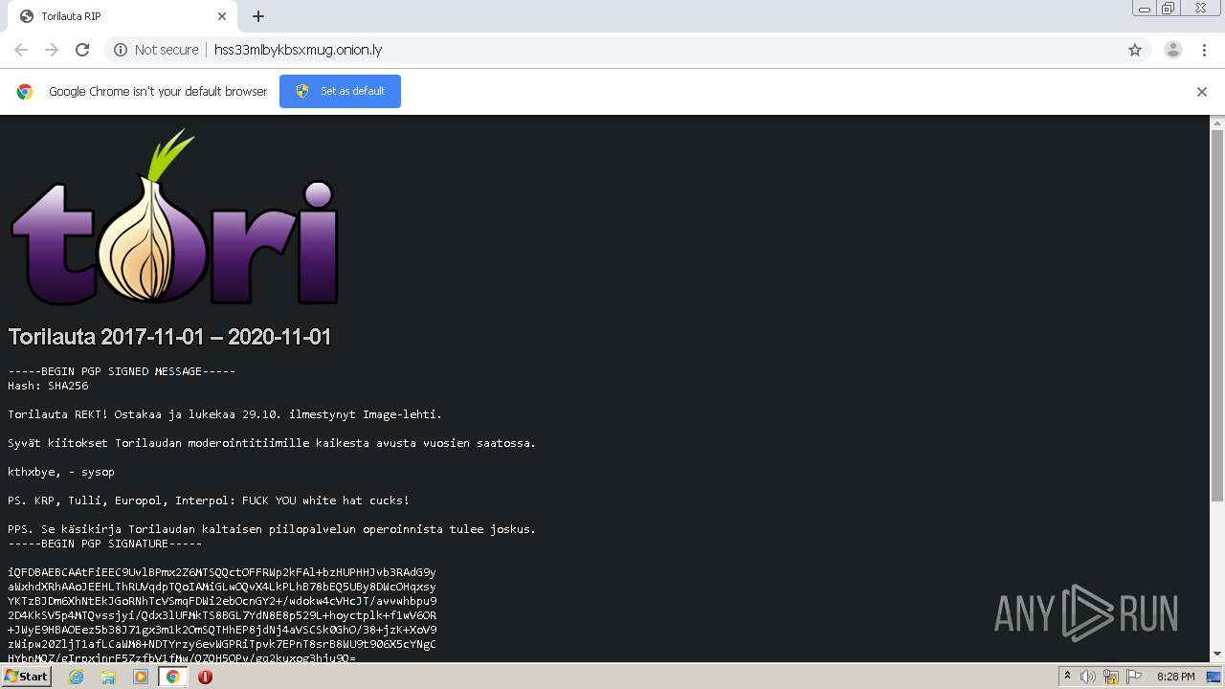Click the page scrollbar up arrow
Screen dimensions: 1225x689
coord(1217,122)
